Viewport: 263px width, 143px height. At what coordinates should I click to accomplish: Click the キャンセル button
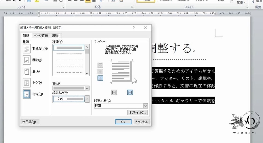pos(142,122)
